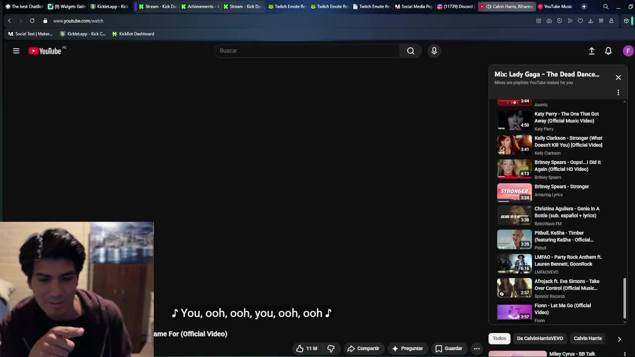The width and height of the screenshot is (635, 357).
Task: Click the heart bookmark icon in toolbar
Action: [580, 21]
